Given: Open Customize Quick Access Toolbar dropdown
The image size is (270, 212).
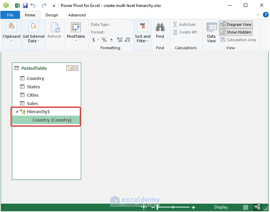Looking at the screenshot, I should click(54, 6).
